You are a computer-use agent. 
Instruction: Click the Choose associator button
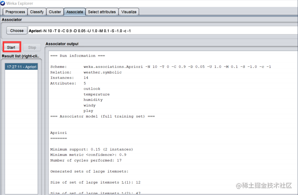(x=17, y=30)
